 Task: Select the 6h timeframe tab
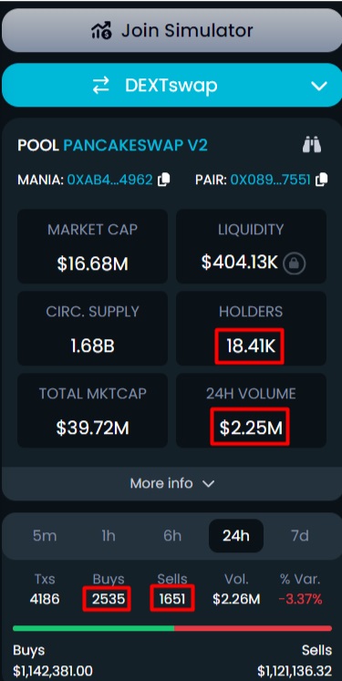click(x=172, y=535)
